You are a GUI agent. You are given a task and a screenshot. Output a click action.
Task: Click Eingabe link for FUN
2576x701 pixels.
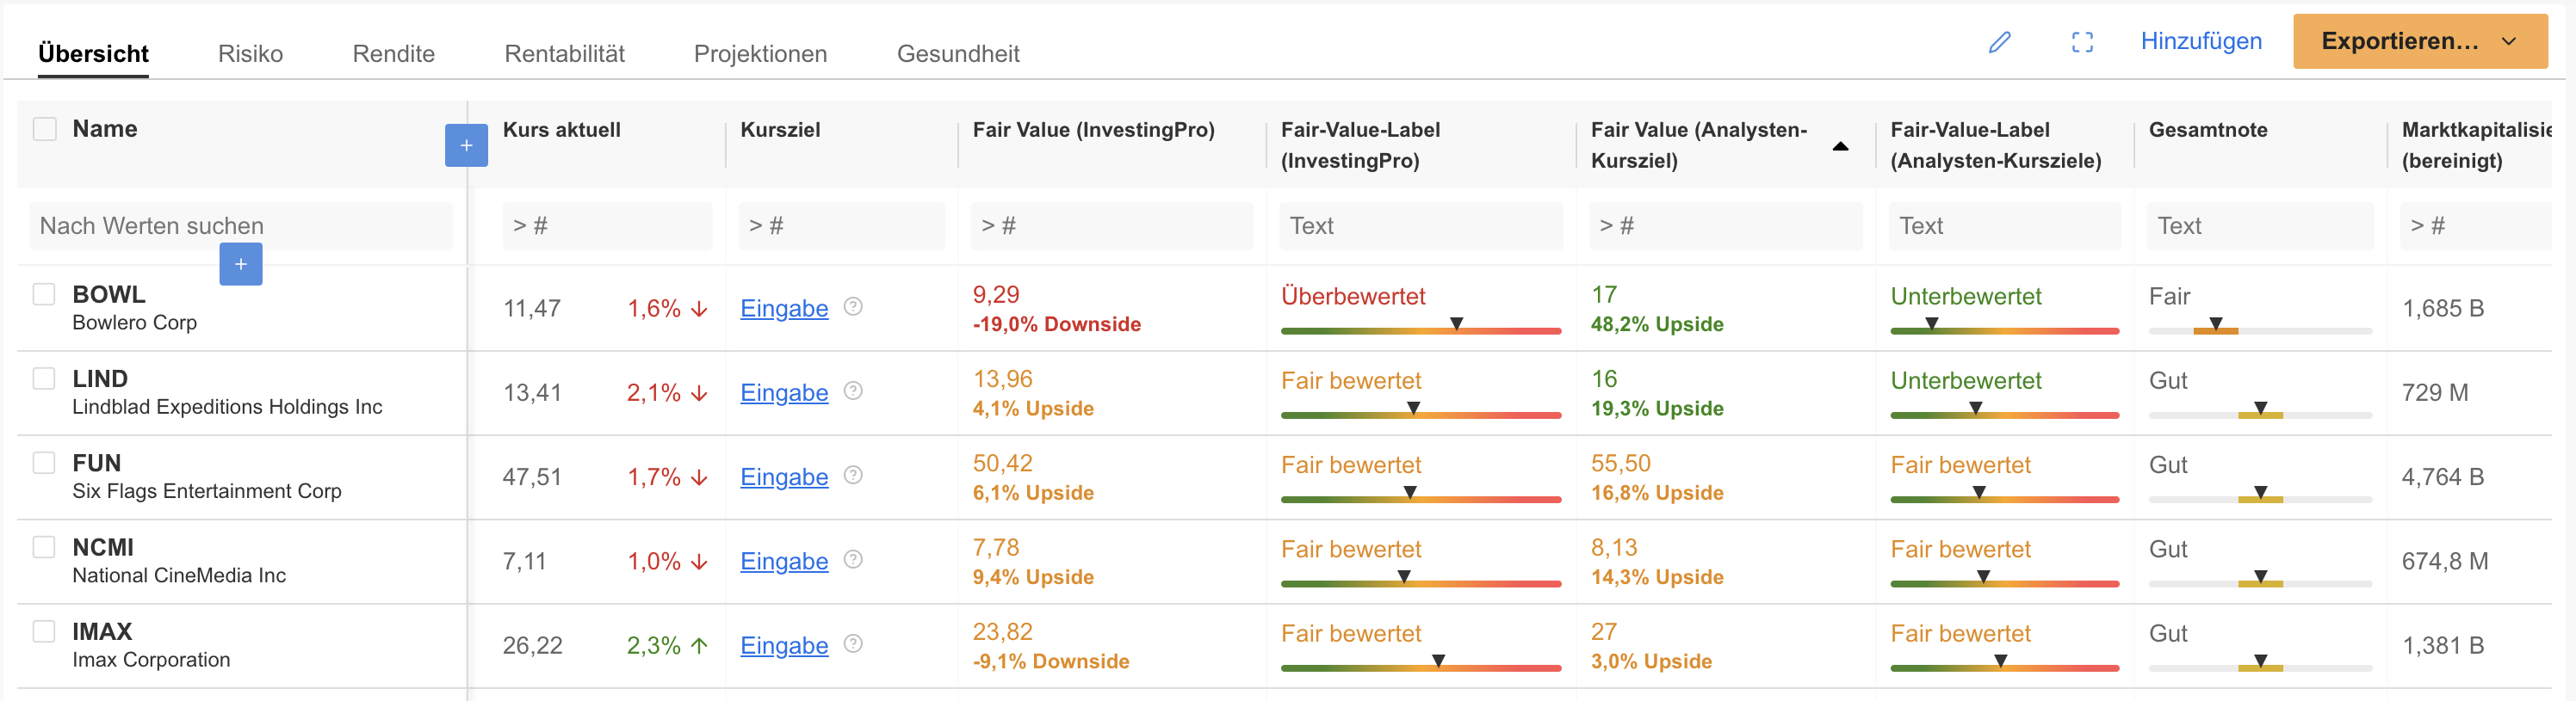pyautogui.click(x=784, y=477)
